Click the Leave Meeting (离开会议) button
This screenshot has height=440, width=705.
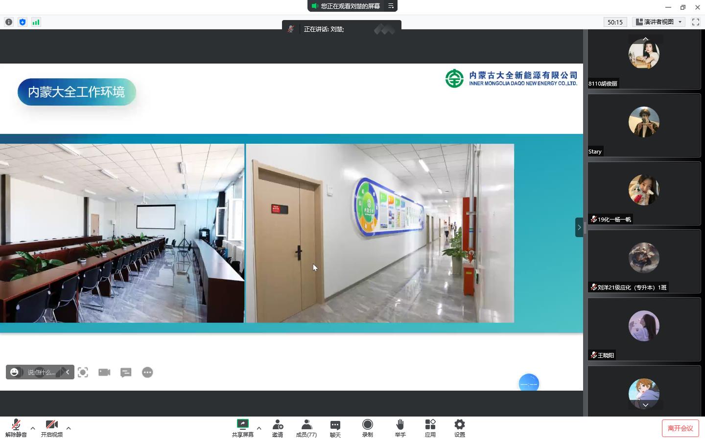(680, 428)
